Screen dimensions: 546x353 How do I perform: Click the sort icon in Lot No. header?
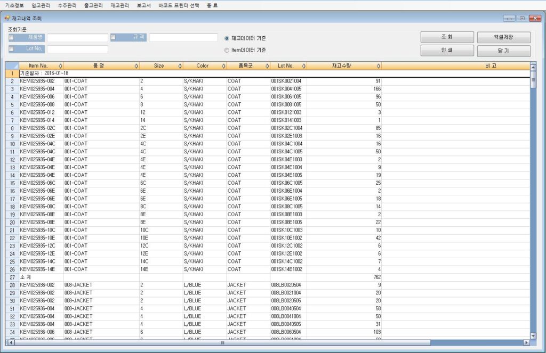[x=304, y=66]
